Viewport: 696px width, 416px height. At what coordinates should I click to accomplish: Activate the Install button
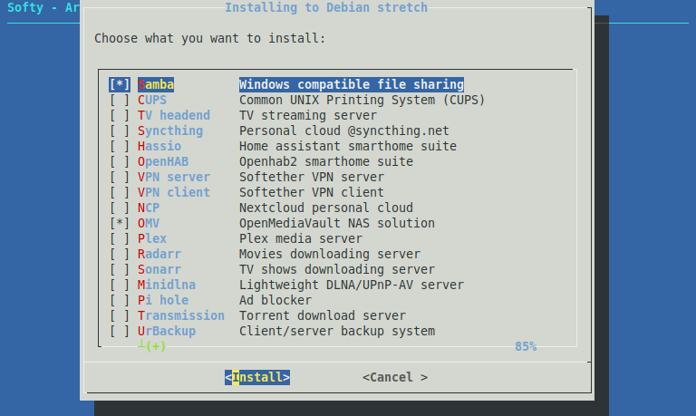click(x=257, y=377)
